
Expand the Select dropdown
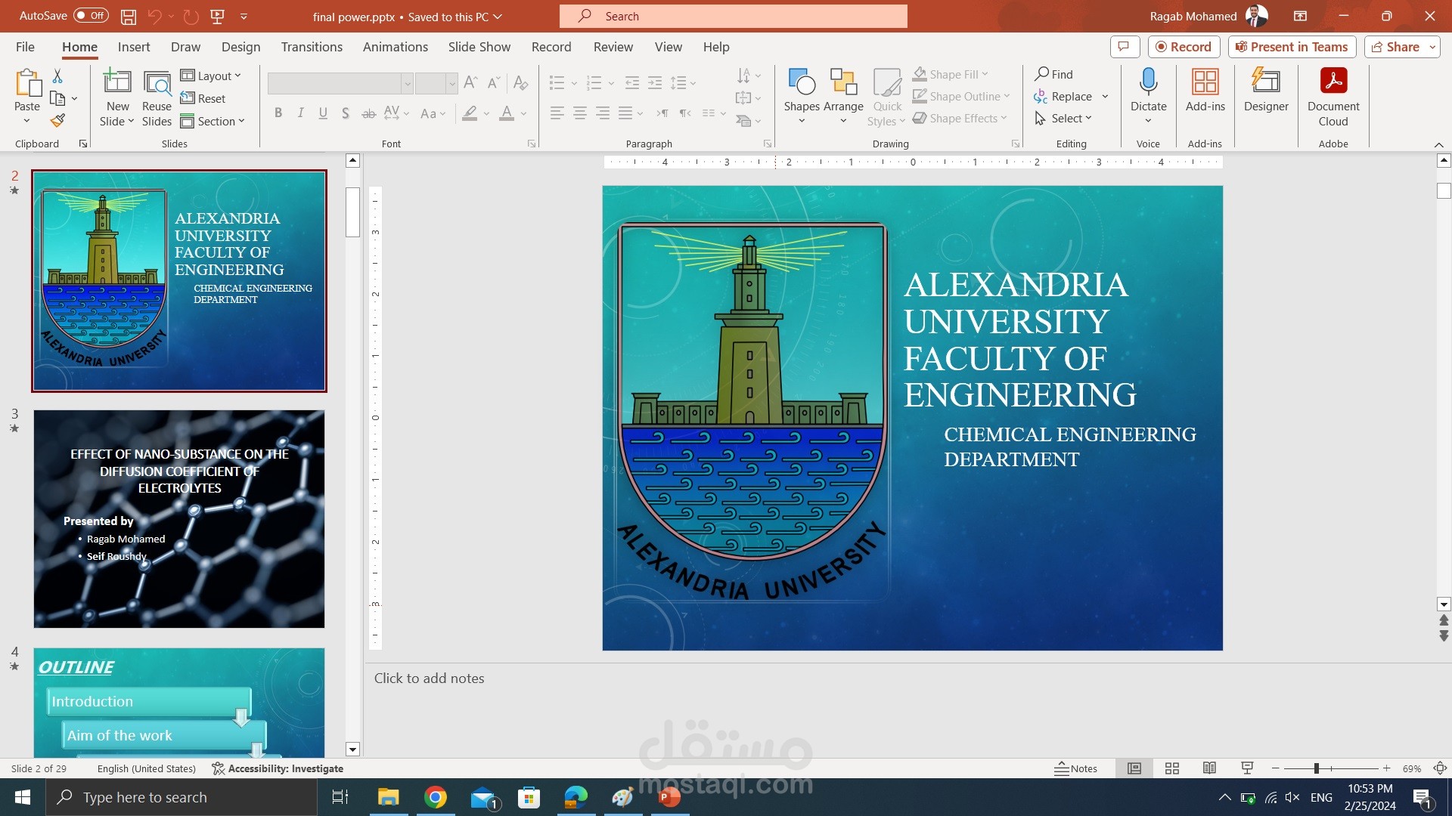tap(1063, 118)
